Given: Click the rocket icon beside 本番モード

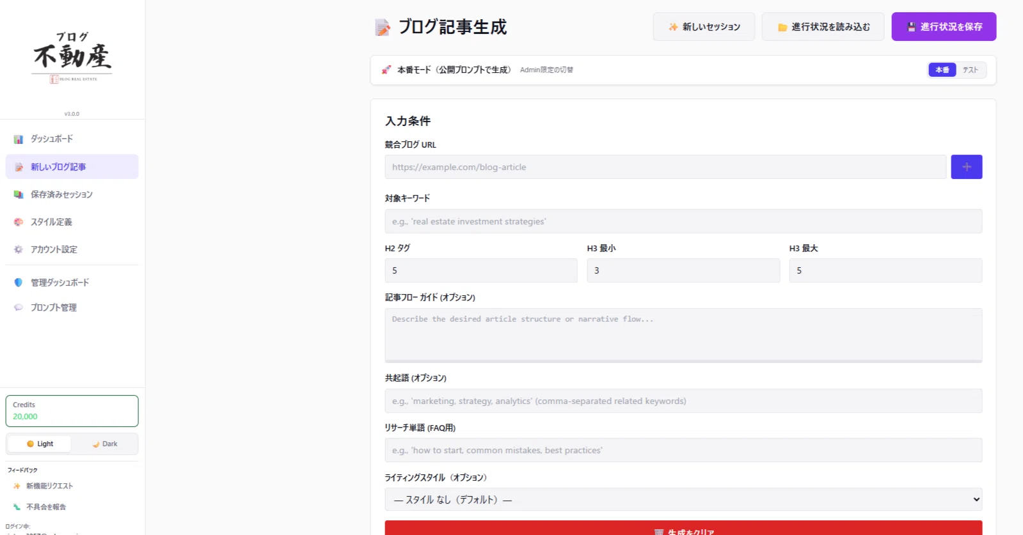Looking at the screenshot, I should pyautogui.click(x=386, y=70).
